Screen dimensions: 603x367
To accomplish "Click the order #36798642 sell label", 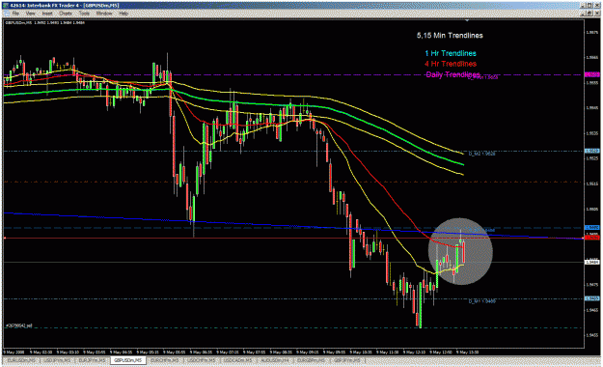I will 19,325.
